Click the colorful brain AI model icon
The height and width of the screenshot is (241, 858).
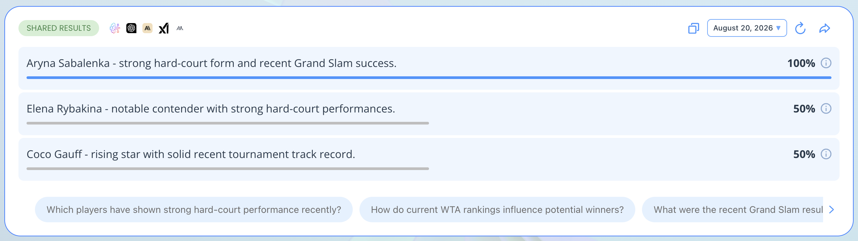pyautogui.click(x=115, y=28)
